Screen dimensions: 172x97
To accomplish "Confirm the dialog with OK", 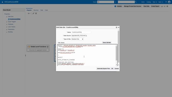I will pyautogui.click(x=112, y=68).
